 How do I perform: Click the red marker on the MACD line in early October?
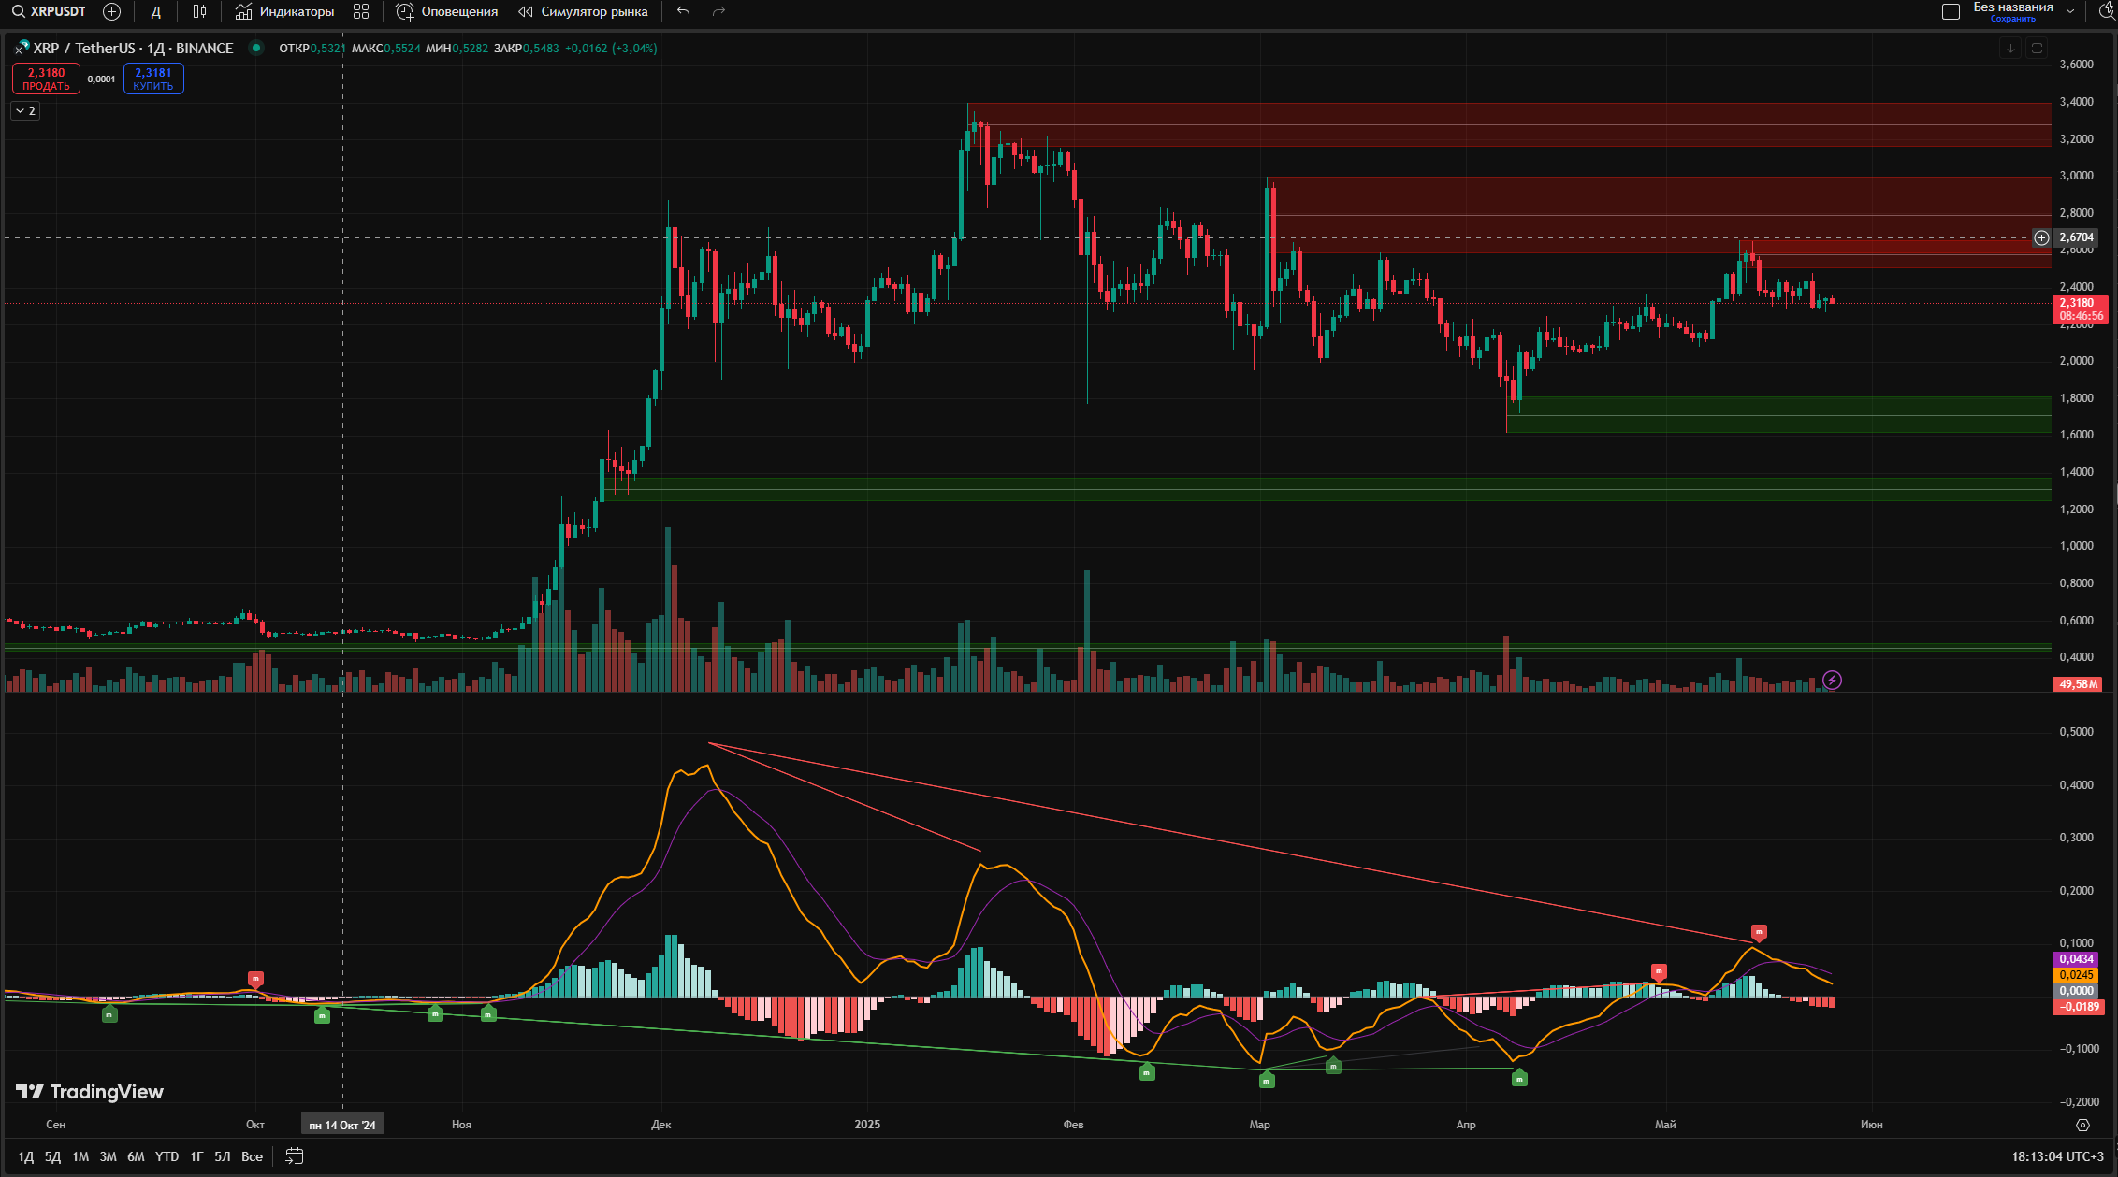[x=255, y=980]
